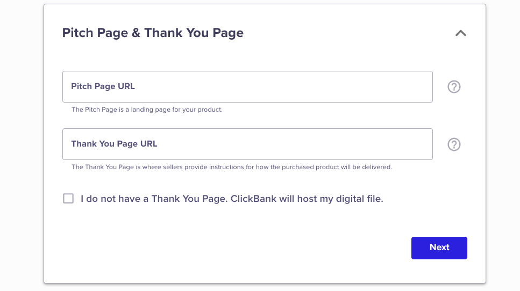Image resolution: width=520 pixels, height=291 pixels.
Task: Click the Thank You Page URL placeholder label
Action: (114, 144)
